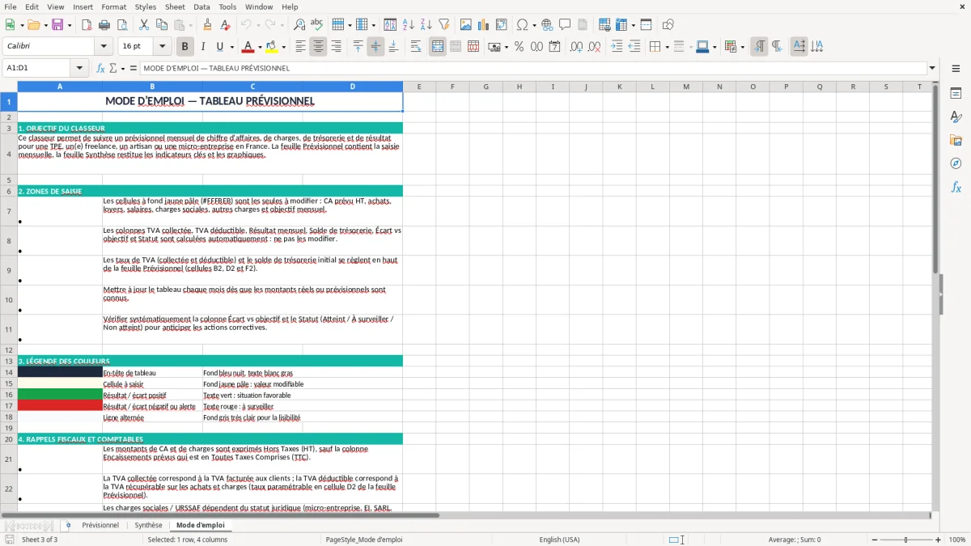Run the Spelling check icon
The width and height of the screenshot is (971, 546).
click(x=317, y=25)
